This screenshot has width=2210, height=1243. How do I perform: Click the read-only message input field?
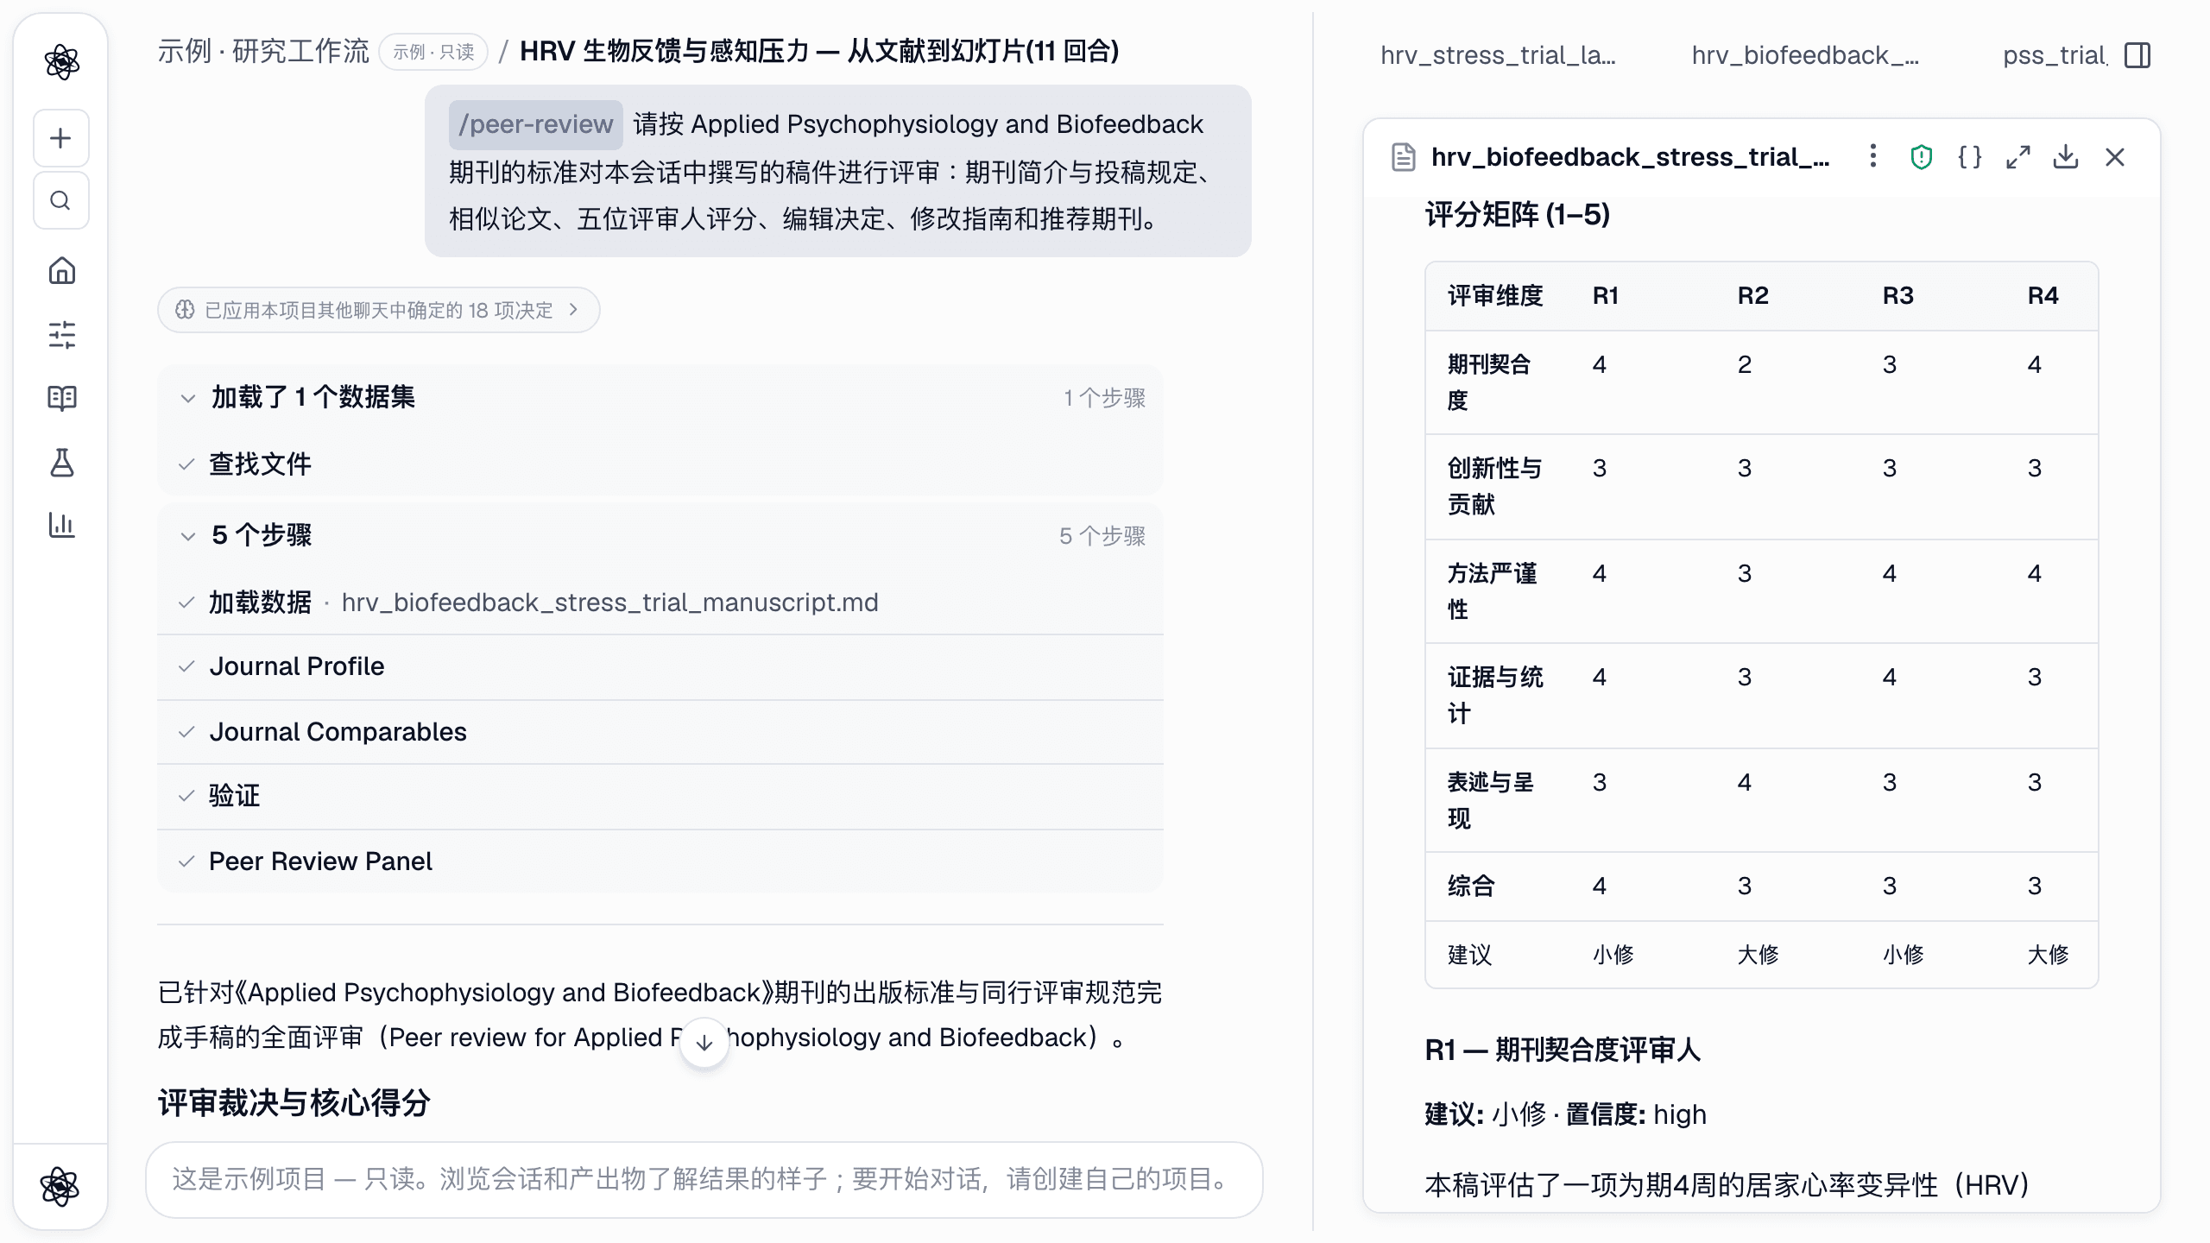click(704, 1179)
